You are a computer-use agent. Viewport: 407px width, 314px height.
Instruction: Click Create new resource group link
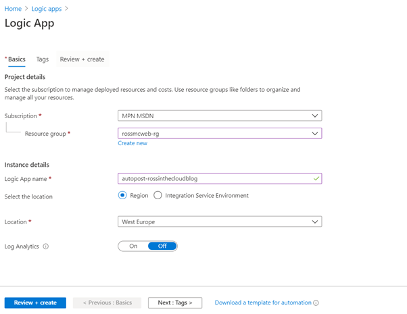133,143
